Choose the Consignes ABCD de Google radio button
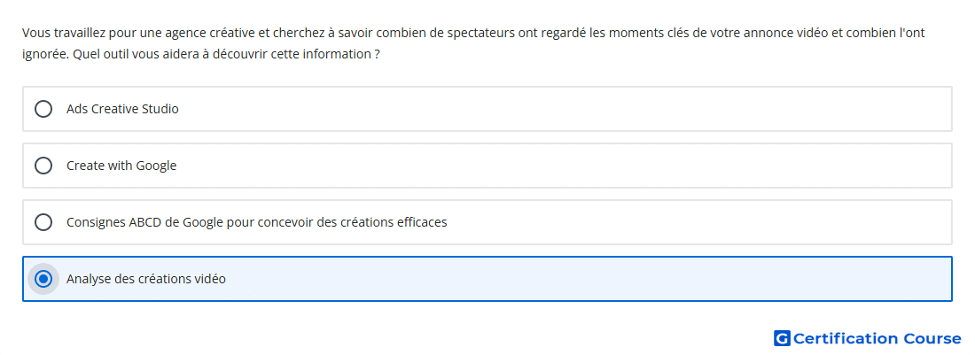The width and height of the screenshot is (975, 355). tap(43, 222)
